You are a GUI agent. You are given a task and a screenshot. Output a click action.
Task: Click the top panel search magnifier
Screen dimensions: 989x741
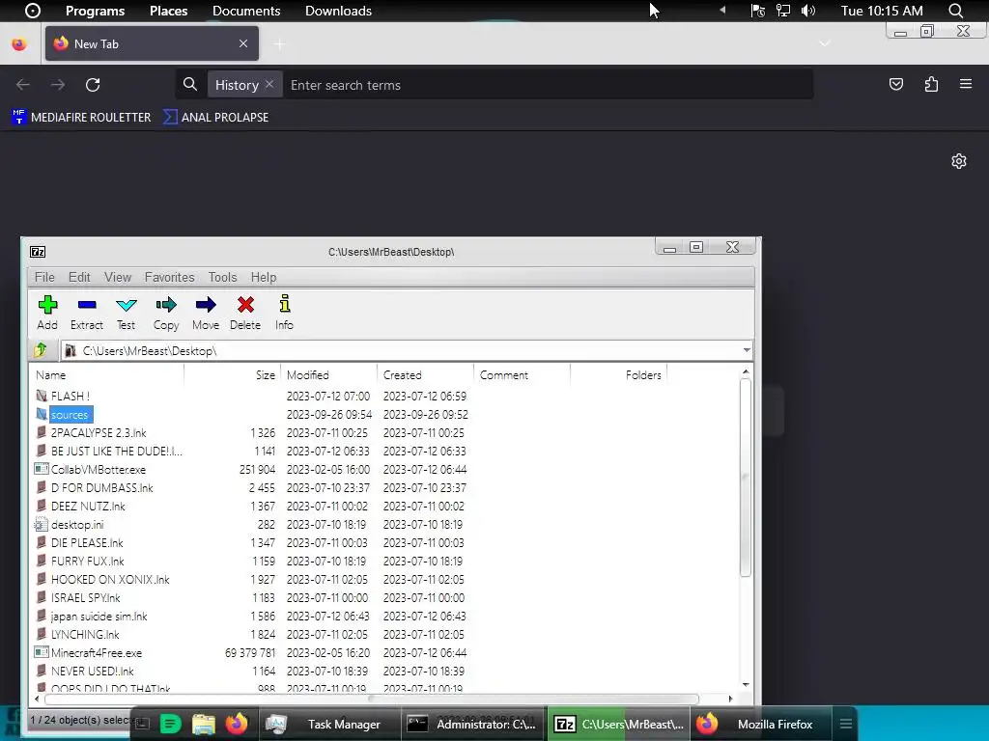point(956,11)
